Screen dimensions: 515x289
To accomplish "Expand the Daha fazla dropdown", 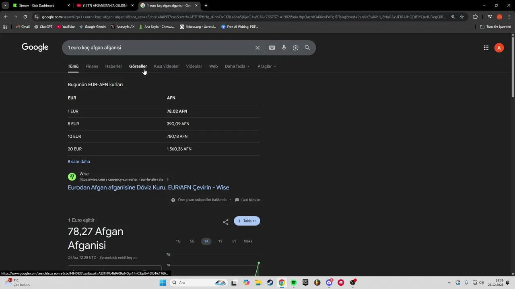I will [237, 66].
